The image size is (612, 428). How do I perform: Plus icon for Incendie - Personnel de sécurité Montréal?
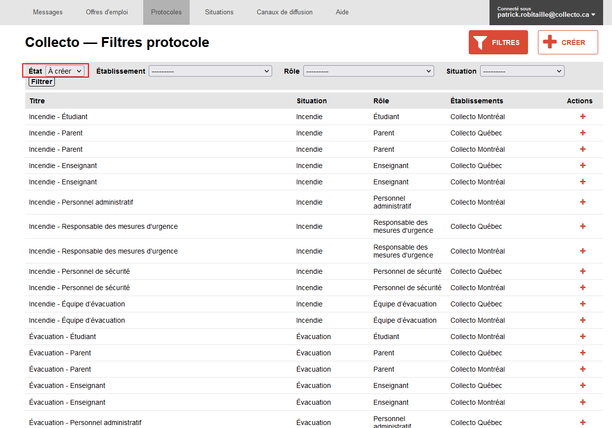tap(583, 288)
